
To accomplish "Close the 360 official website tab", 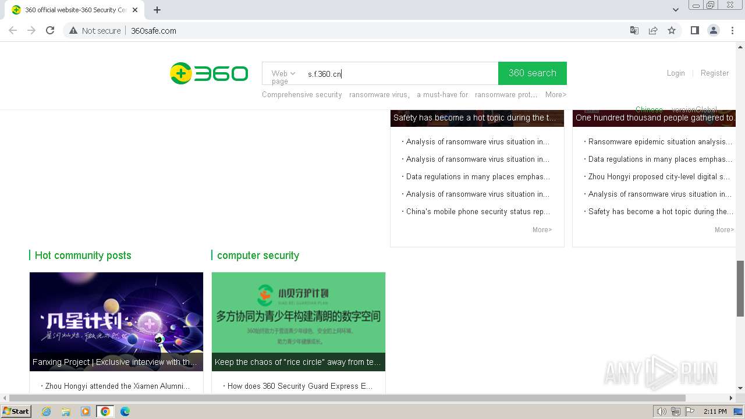I will click(x=135, y=10).
